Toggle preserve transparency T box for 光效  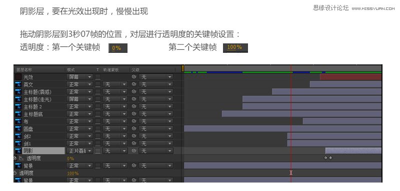pyautogui.click(x=98, y=77)
